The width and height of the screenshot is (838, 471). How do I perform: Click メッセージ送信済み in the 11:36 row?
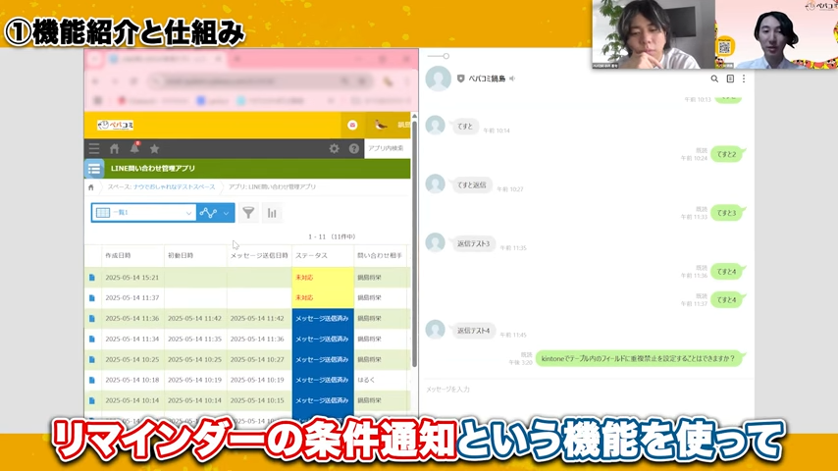(x=322, y=319)
